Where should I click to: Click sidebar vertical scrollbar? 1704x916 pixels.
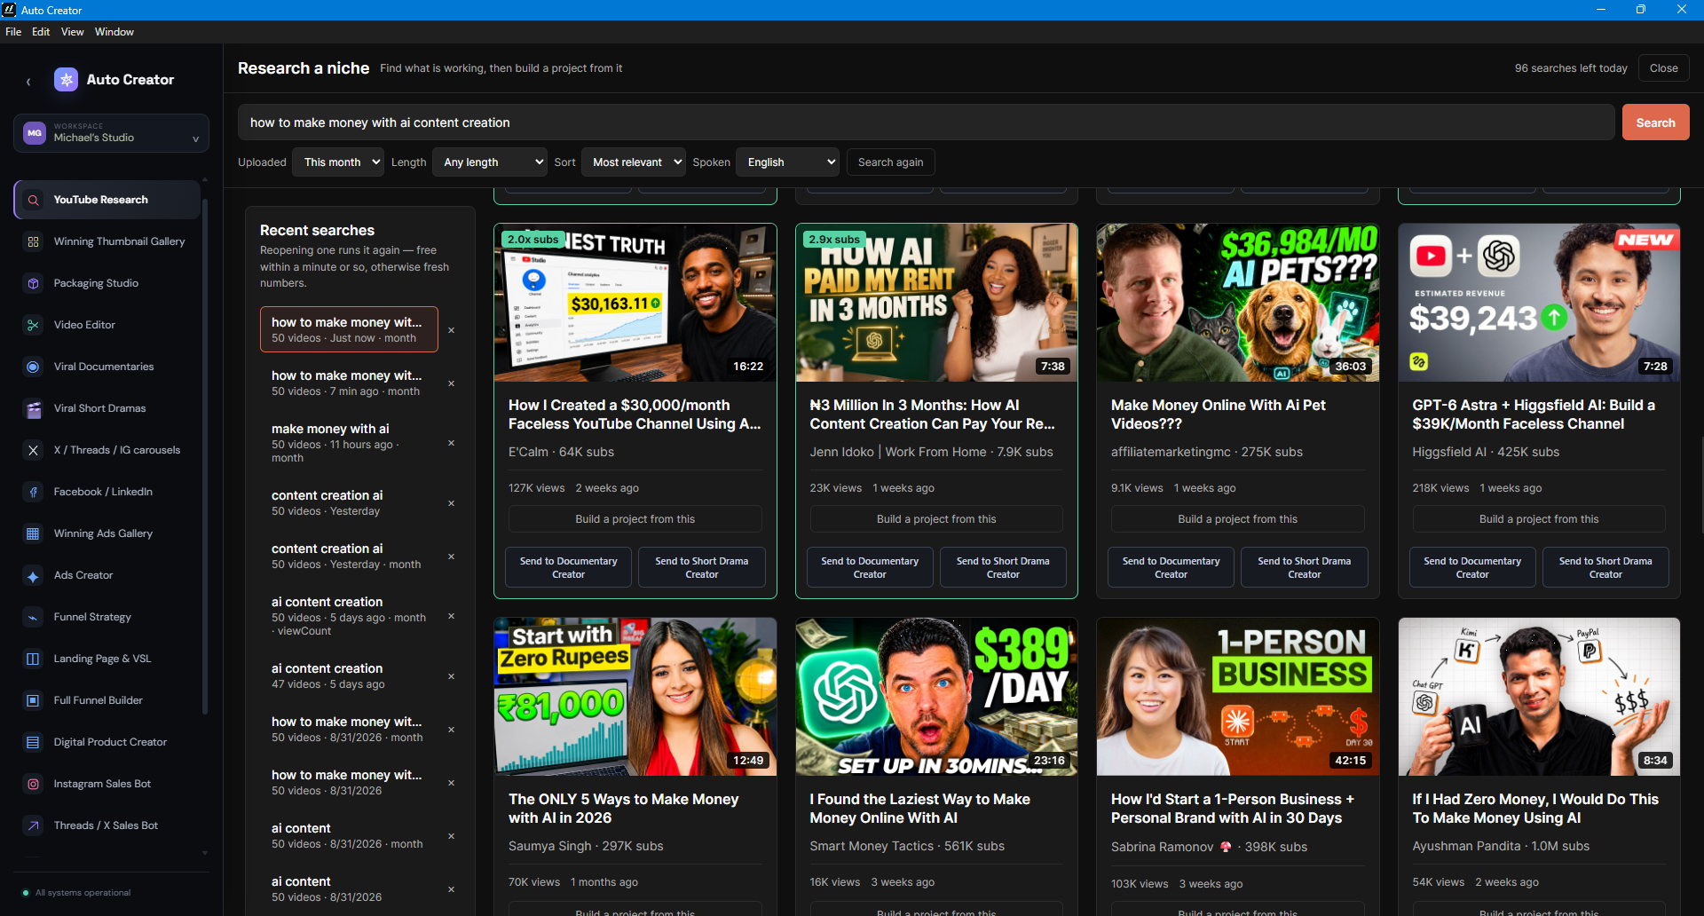click(205, 457)
